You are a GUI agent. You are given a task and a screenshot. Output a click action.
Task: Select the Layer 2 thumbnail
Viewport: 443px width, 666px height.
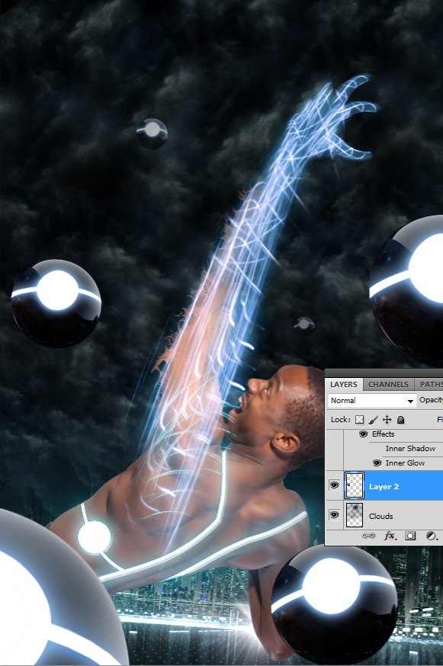pos(355,485)
